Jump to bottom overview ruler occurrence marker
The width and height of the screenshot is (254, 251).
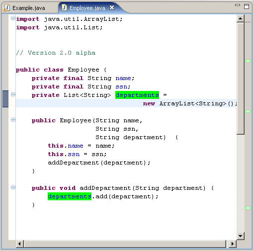[x=248, y=208]
